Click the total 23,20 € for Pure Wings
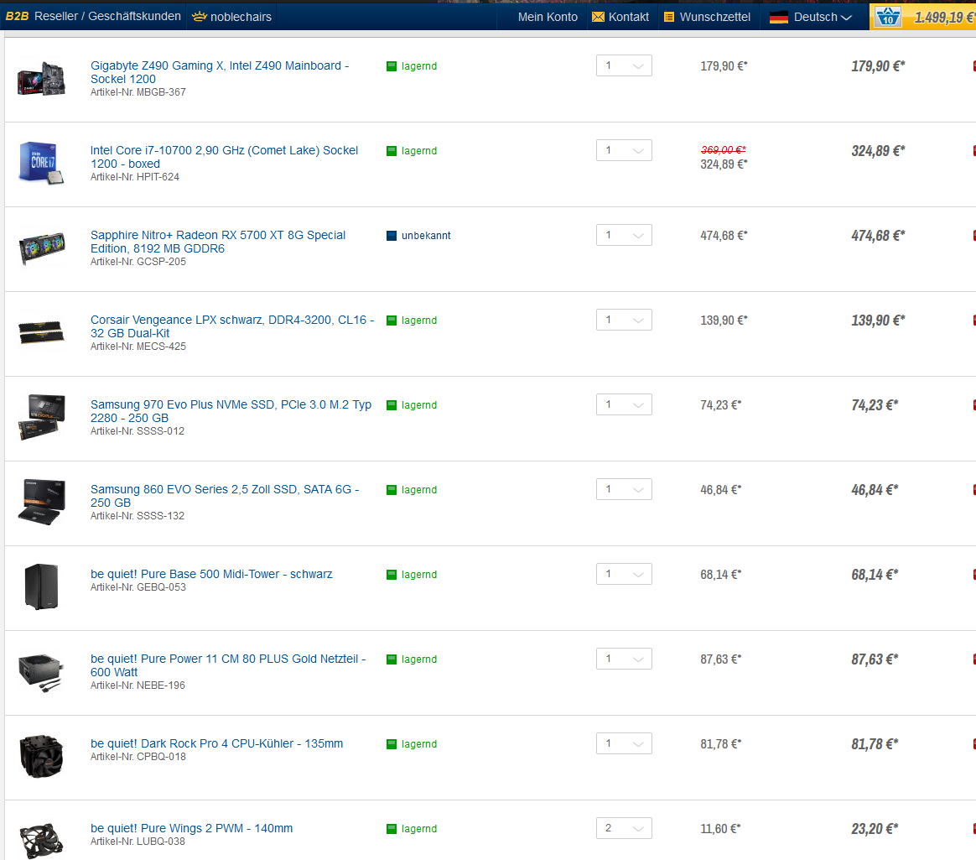 875,828
